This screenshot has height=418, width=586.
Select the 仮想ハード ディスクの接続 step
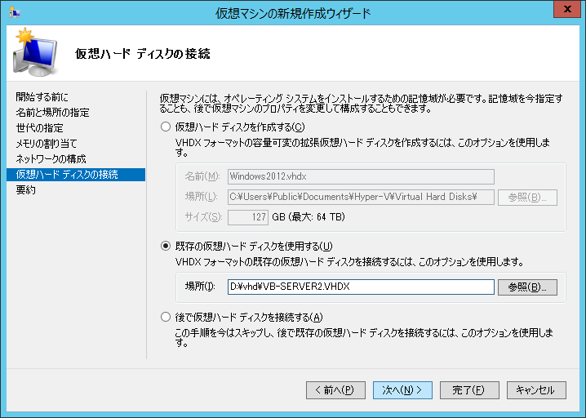[67, 175]
